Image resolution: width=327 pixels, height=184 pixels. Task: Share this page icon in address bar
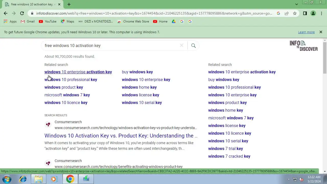click(287, 13)
